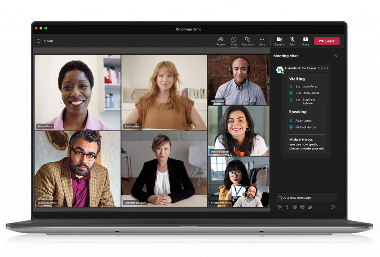Open the Reactions picker
This screenshot has width=380, height=257.
click(248, 41)
